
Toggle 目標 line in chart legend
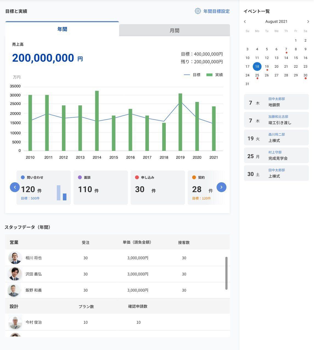[192, 75]
